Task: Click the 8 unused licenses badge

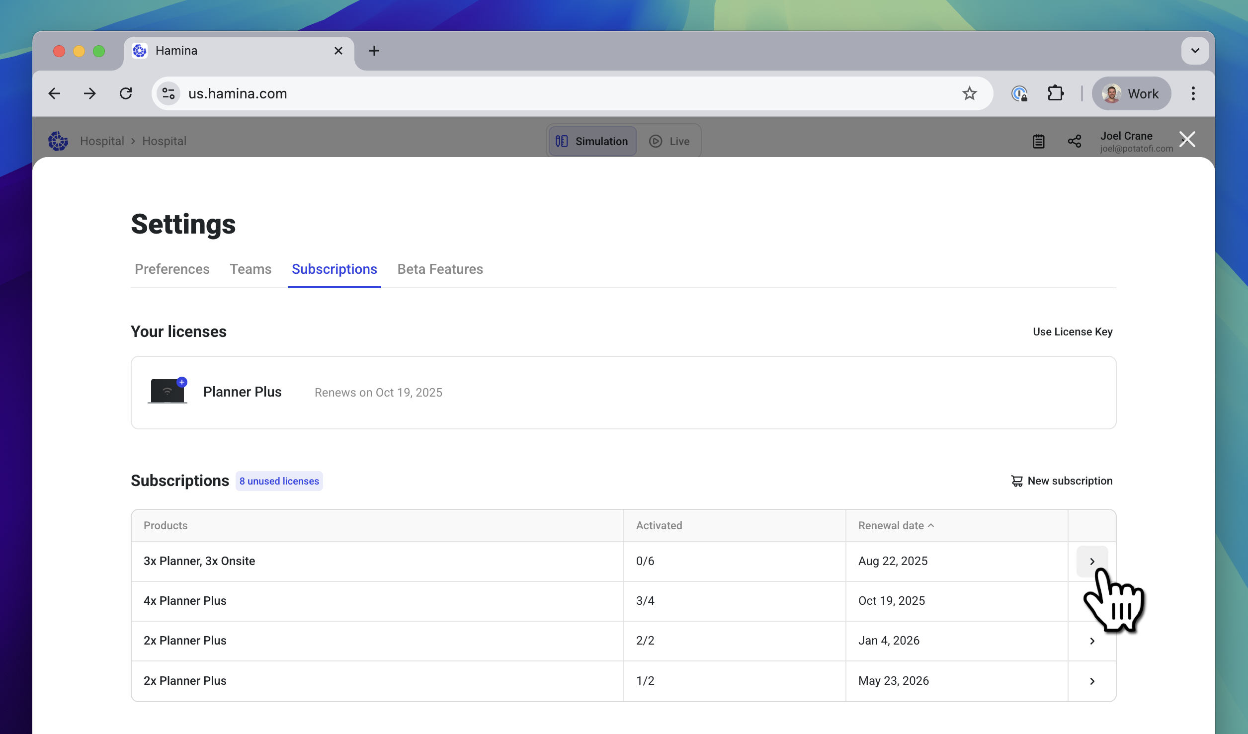Action: (279, 481)
